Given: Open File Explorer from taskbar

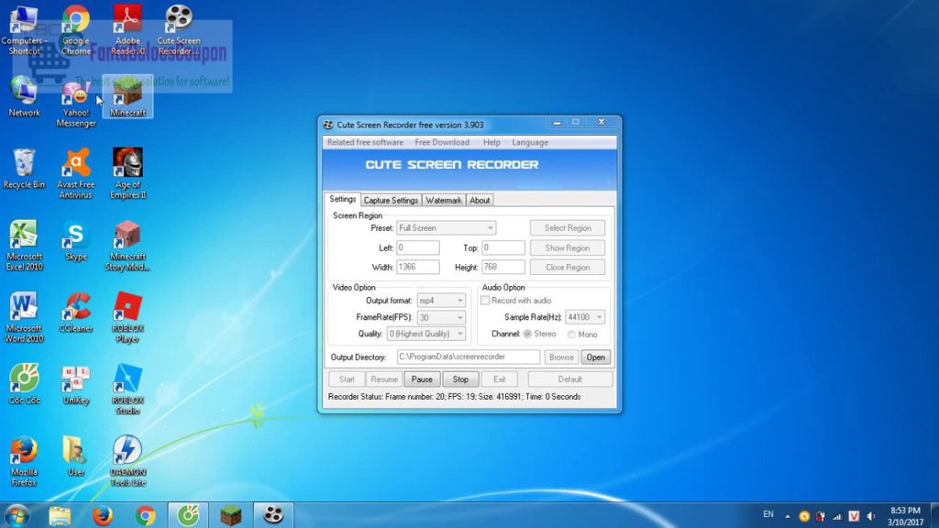Looking at the screenshot, I should (60, 515).
